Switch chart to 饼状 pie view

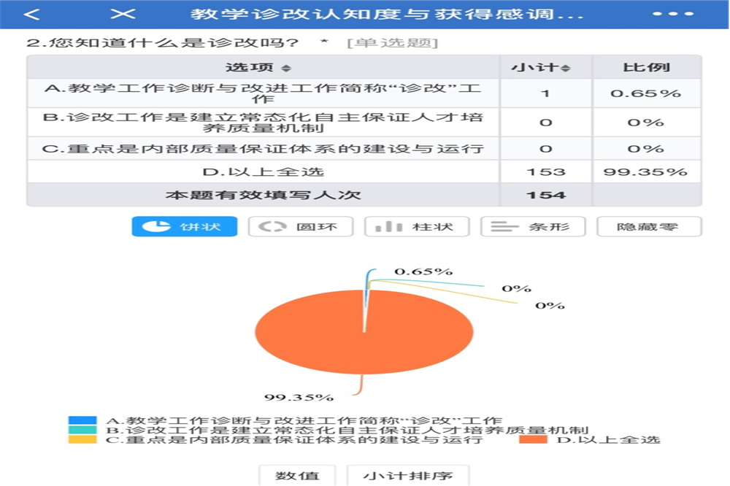(x=185, y=226)
